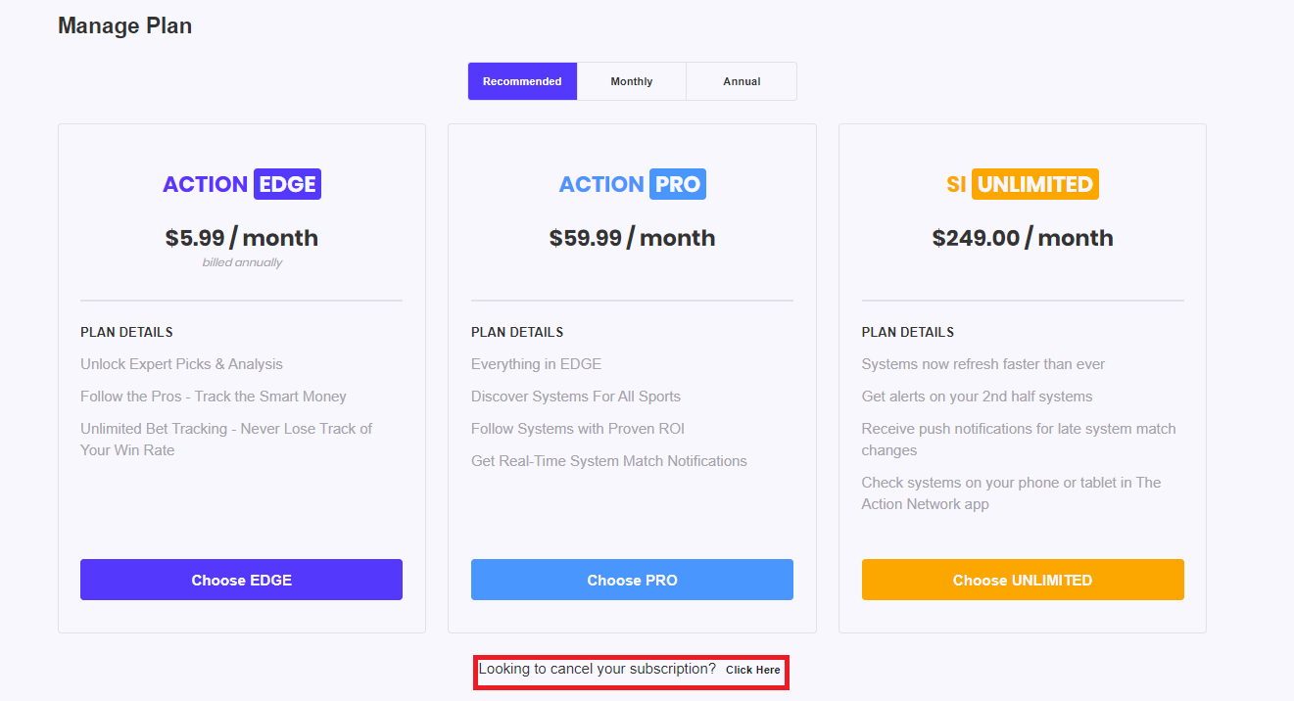Click the SI UNLIMITED plan logo
This screenshot has width=1294, height=701.
[x=1022, y=184]
